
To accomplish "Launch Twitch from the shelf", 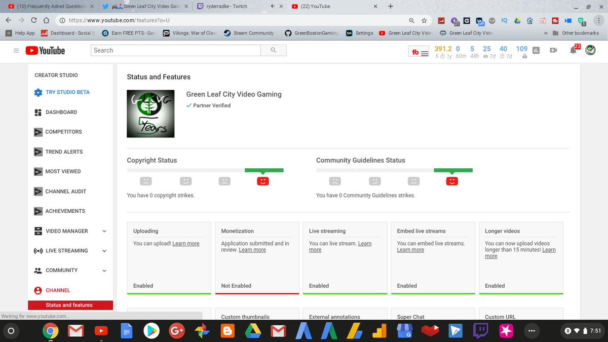I will pos(480,331).
